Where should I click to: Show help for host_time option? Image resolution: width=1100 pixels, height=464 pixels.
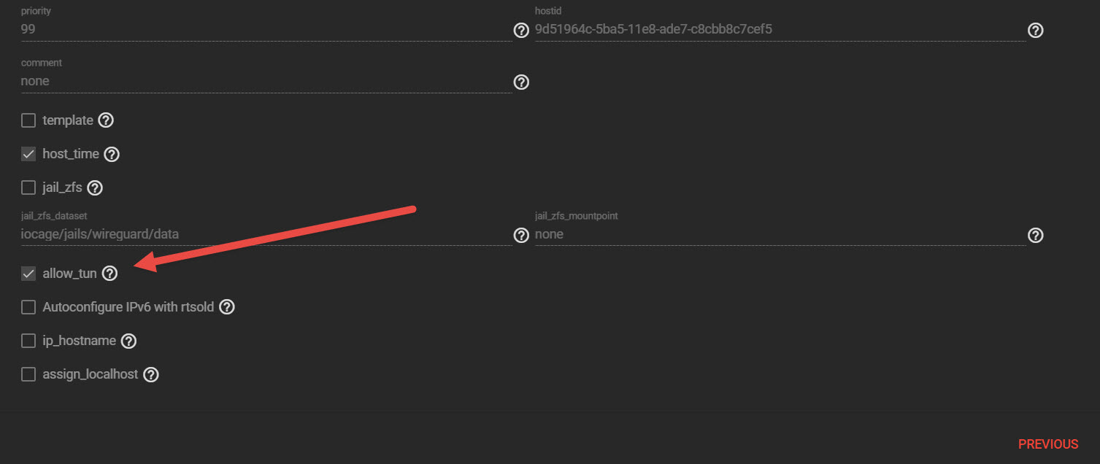pyautogui.click(x=112, y=155)
